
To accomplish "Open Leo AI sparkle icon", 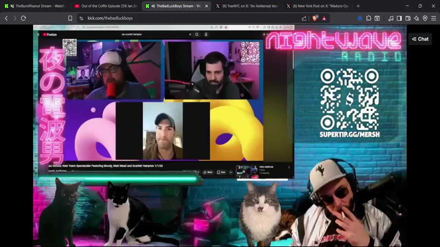I will 417,18.
